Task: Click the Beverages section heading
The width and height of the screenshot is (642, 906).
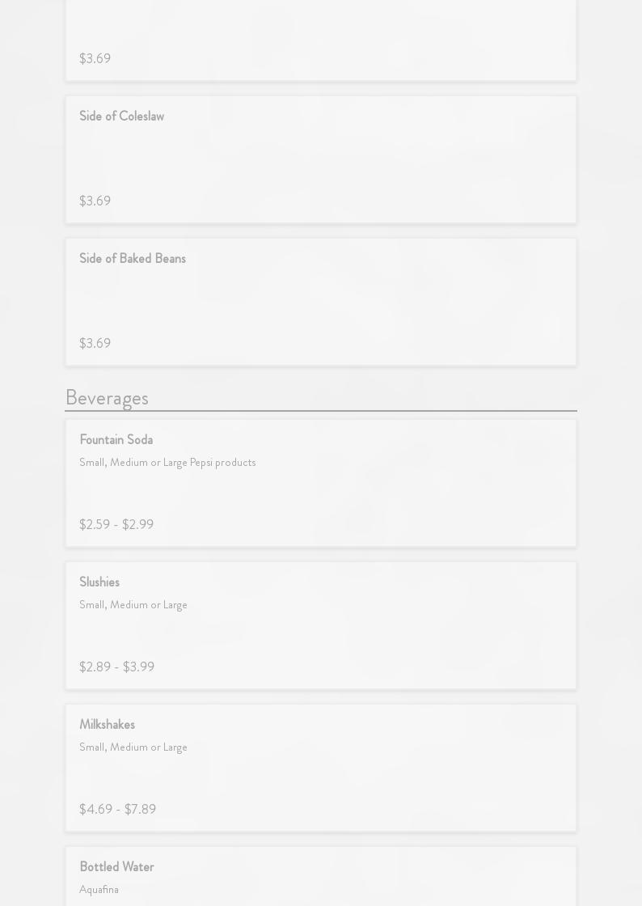Action: click(107, 398)
